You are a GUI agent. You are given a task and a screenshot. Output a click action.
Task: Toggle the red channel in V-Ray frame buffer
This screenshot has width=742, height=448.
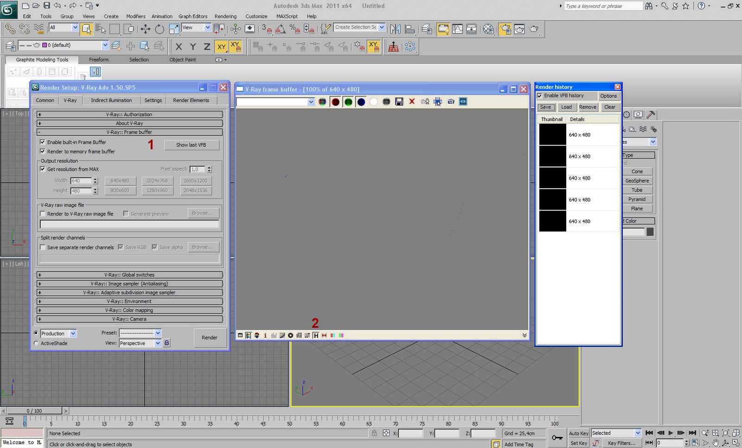(335, 102)
